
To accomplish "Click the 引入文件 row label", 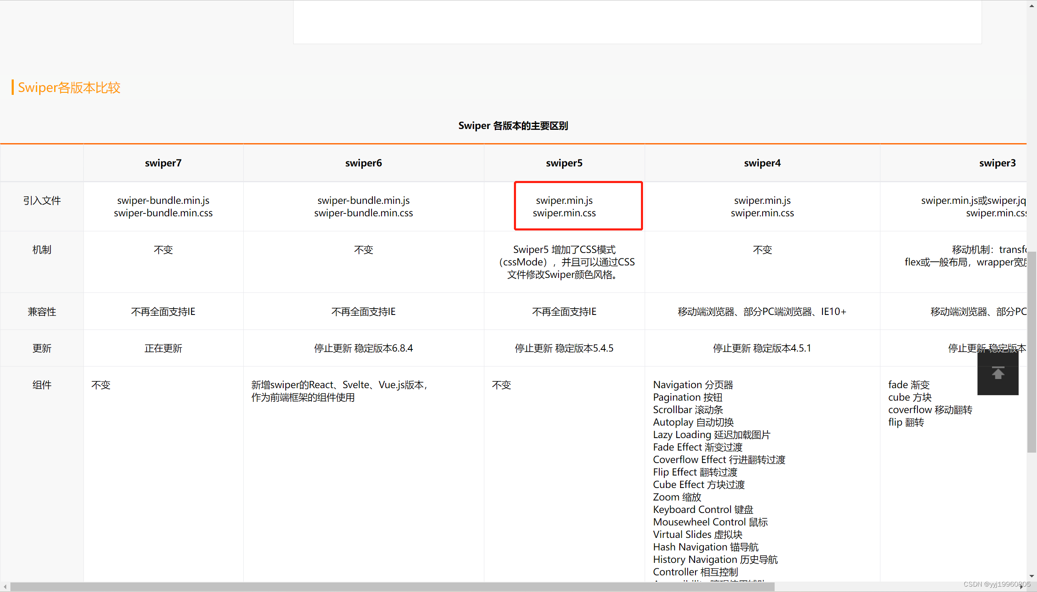I will 42,200.
